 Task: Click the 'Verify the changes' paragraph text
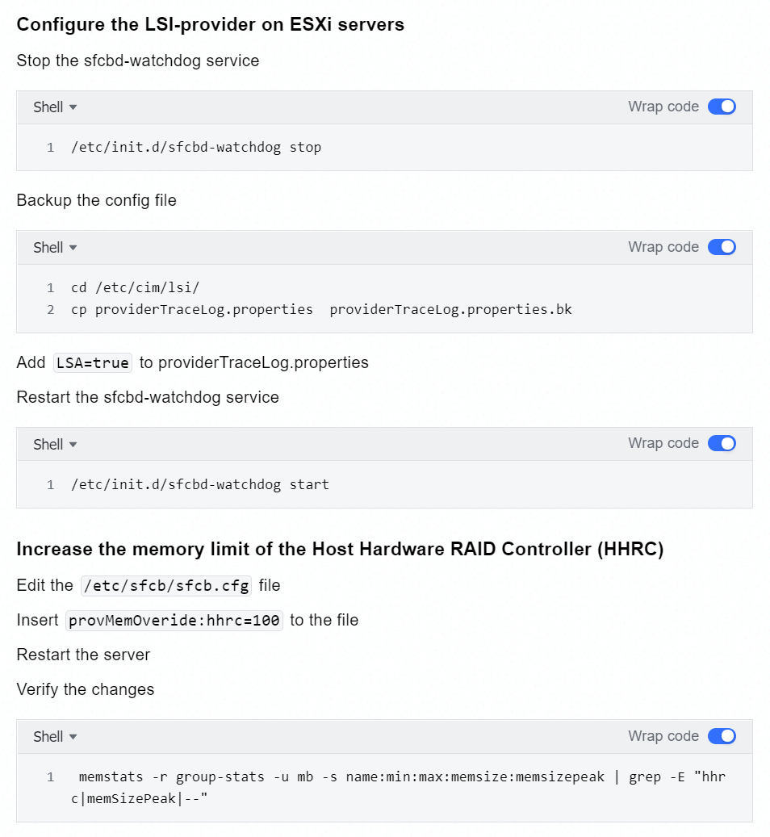click(x=86, y=689)
